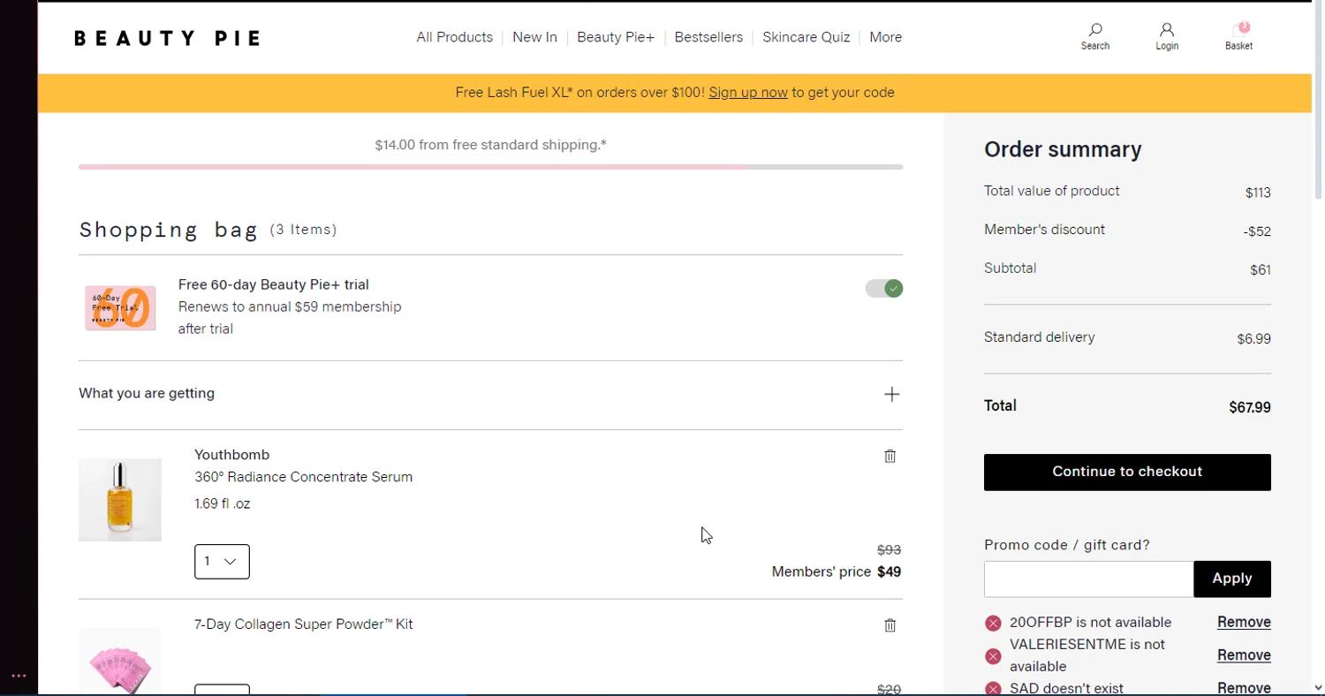The image size is (1325, 696).
Task: Open Youthbomb quantity dropdown
Action: (x=222, y=562)
